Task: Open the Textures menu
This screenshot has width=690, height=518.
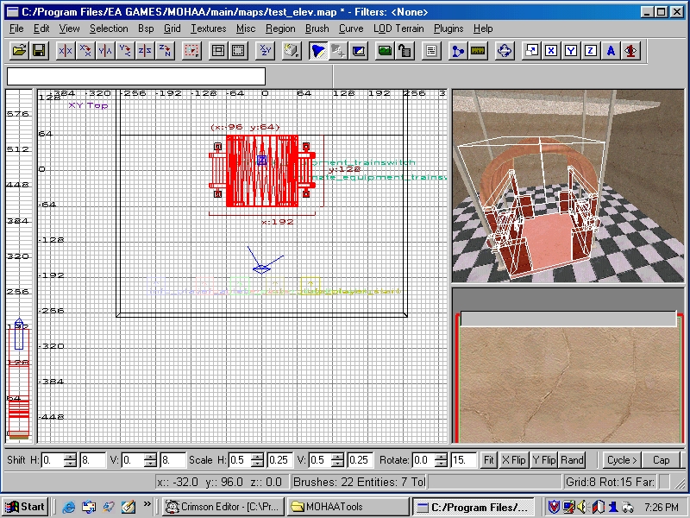Action: 209,28
